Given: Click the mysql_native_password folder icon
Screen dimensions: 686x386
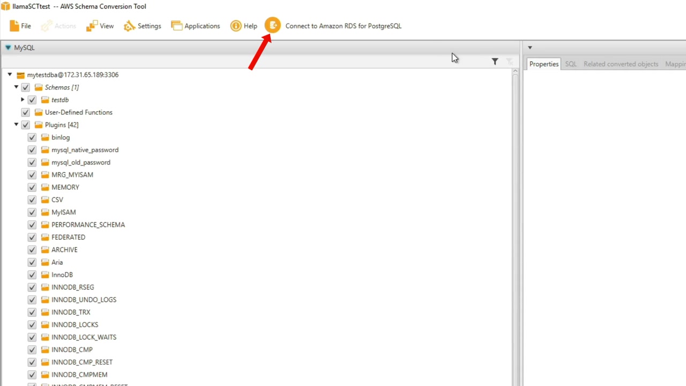Looking at the screenshot, I should [45, 150].
